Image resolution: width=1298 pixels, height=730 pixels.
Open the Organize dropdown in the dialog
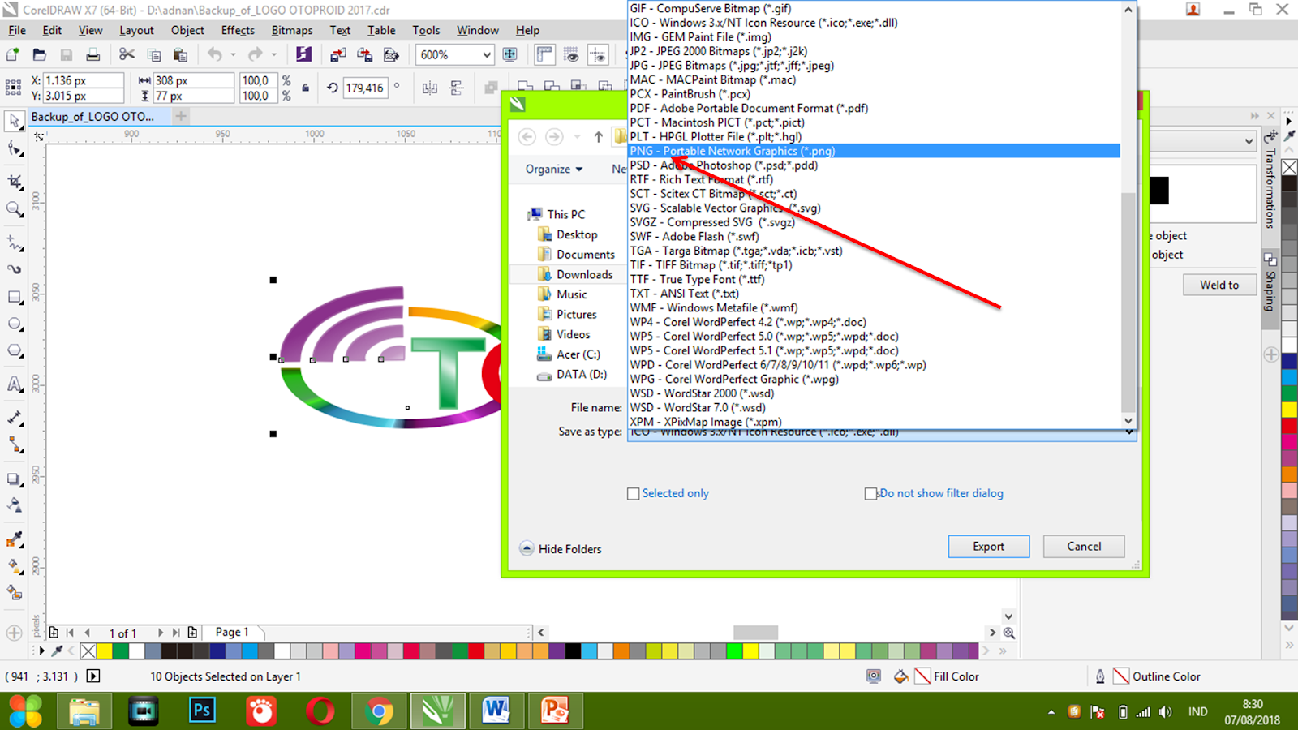[554, 169]
